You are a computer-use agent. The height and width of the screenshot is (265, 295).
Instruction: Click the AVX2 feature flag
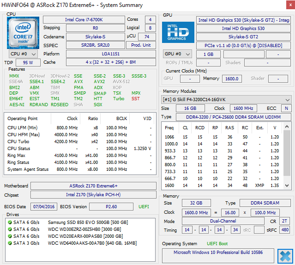pyautogui.click(x=99, y=82)
